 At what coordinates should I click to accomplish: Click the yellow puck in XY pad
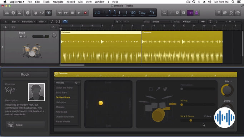101,103
